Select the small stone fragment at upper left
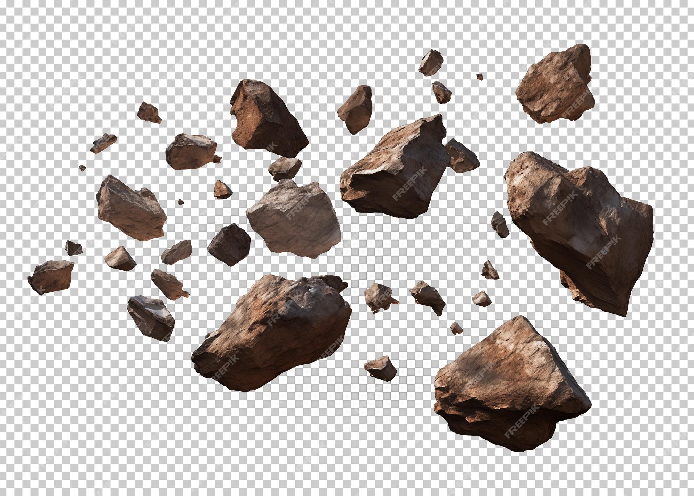Screen dimensions: 694x496 coord(149,112)
